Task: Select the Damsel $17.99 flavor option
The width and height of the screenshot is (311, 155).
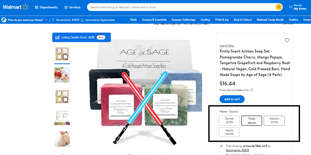Action: pyautogui.click(x=229, y=121)
